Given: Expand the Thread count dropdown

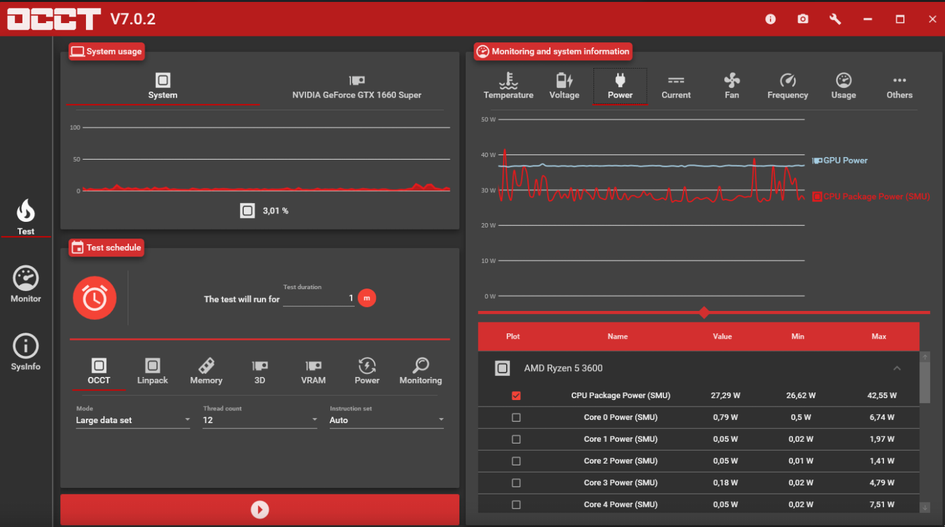Looking at the screenshot, I should (x=260, y=420).
